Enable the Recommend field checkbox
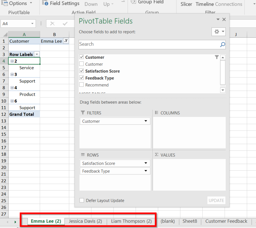Viewport: 256px width, 228px height. [81, 85]
